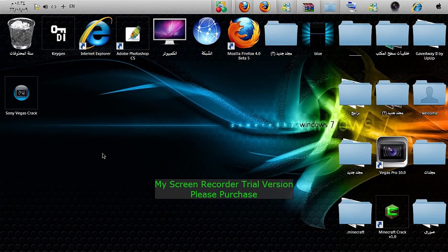Screen dimensions: 448x252
Task: Open the Apple logo start button
Action: point(439,7)
